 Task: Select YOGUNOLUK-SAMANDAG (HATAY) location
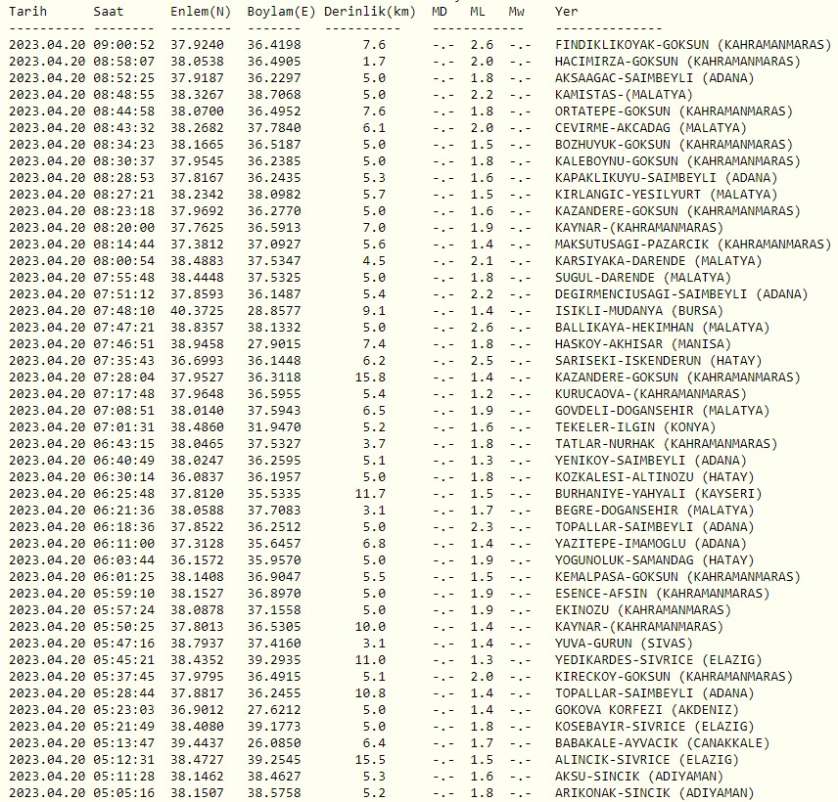[655, 559]
